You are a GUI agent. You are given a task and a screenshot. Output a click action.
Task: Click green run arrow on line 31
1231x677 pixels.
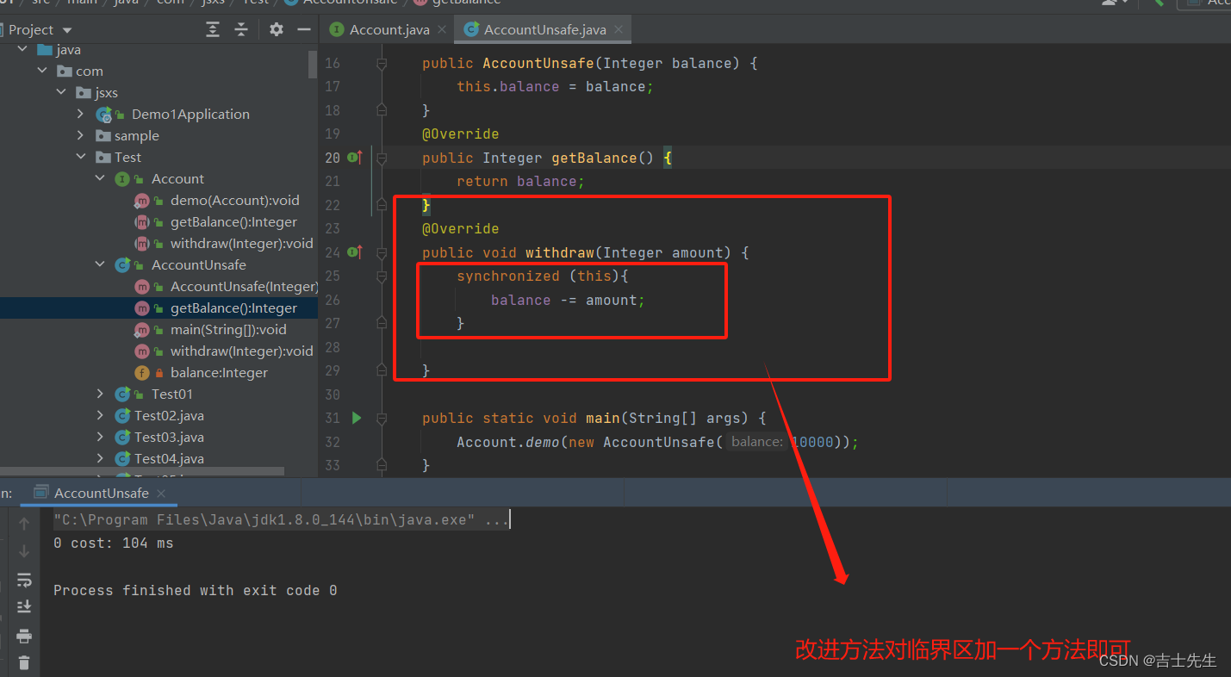(357, 418)
